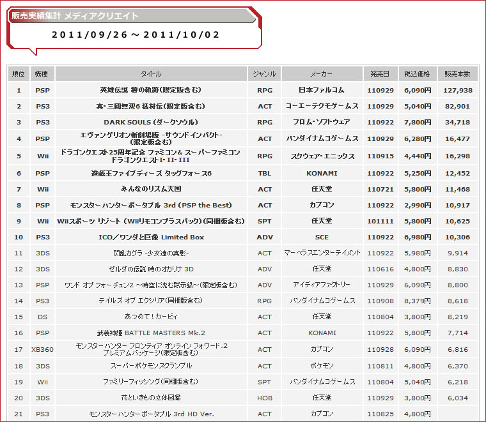Click sales figure 9,914
The height and width of the screenshot is (422, 486).
pyautogui.click(x=457, y=253)
